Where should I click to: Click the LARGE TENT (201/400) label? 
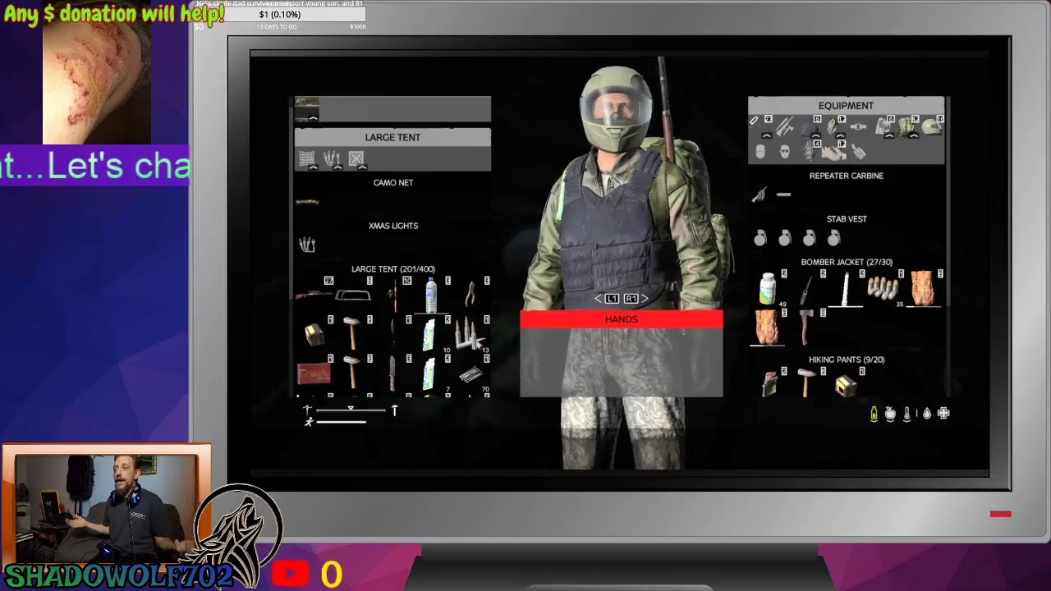click(393, 269)
